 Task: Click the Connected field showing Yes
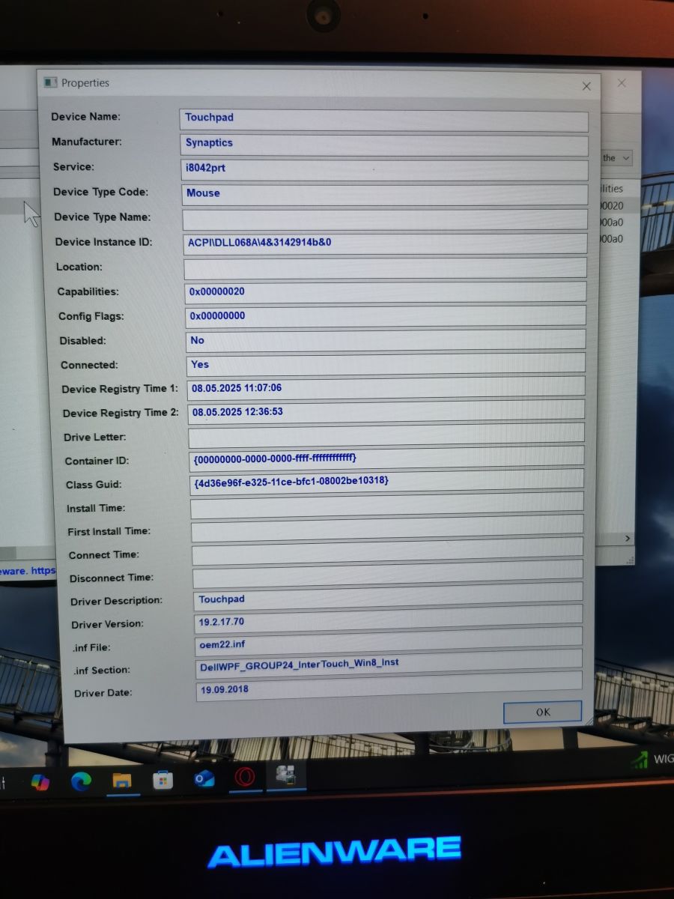(x=386, y=363)
